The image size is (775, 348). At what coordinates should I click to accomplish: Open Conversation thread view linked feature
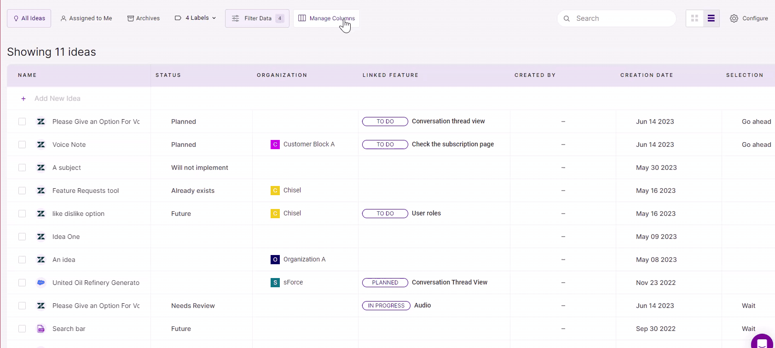click(448, 121)
